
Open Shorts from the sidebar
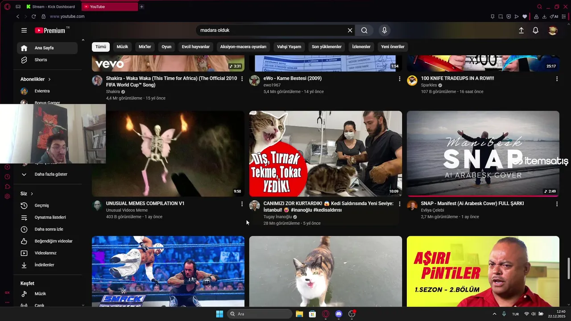point(47,60)
